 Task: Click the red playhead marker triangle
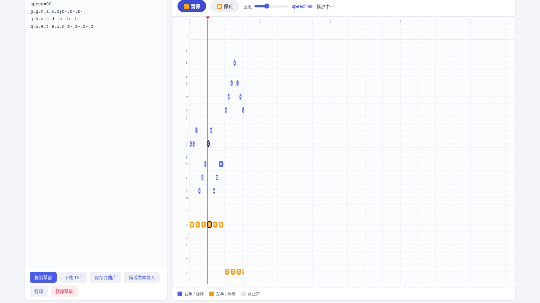[x=208, y=18]
